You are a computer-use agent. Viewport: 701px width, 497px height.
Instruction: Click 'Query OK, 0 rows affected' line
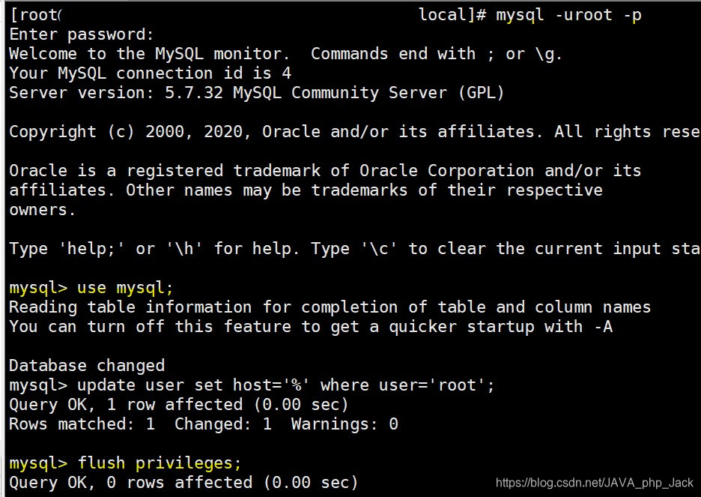[183, 483]
